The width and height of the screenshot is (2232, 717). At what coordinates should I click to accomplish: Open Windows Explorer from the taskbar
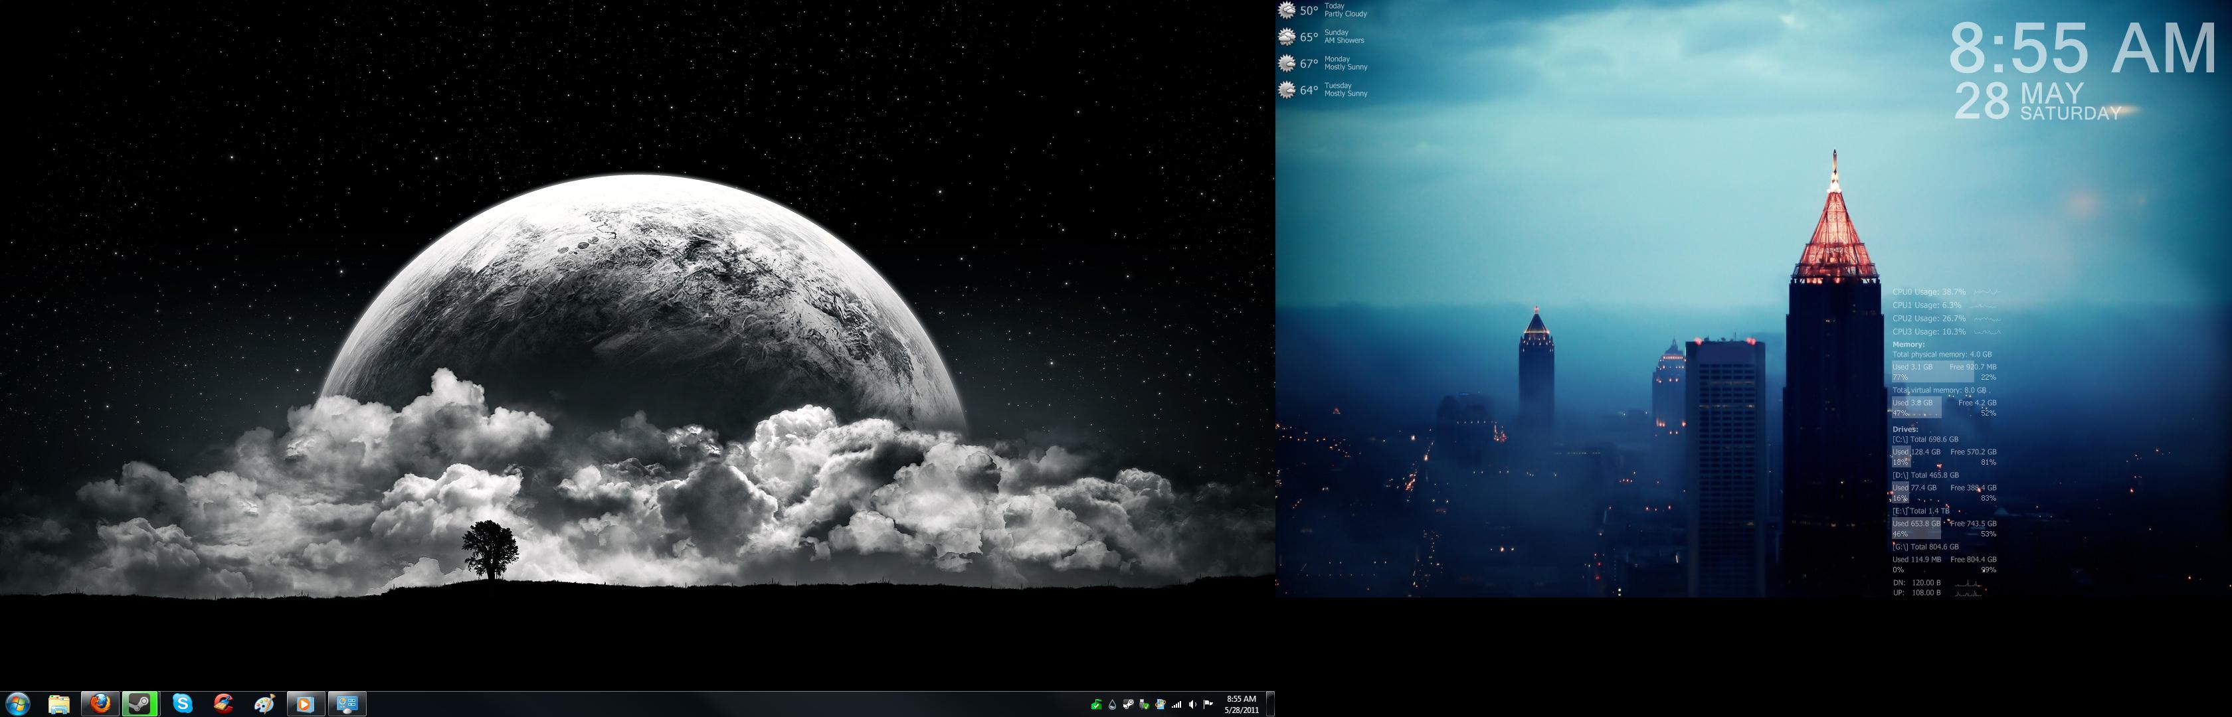(x=58, y=704)
